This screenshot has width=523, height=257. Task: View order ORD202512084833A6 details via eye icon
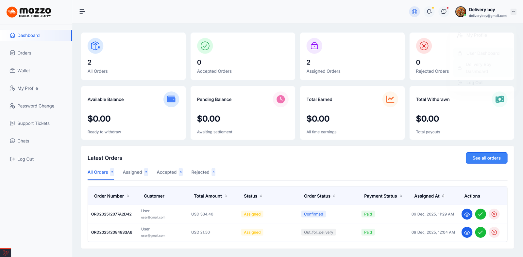(467, 233)
